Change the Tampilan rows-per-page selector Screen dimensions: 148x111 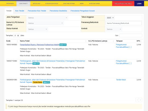[16, 35]
